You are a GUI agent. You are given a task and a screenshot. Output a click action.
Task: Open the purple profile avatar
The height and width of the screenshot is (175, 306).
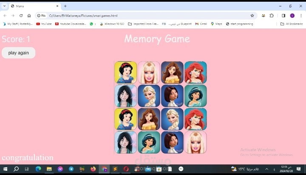pyautogui.click(x=292, y=16)
